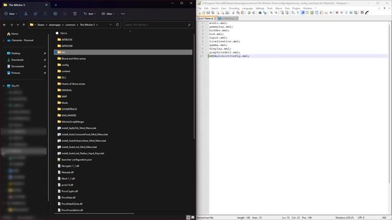
Task: Toggle indent guide in Notepad++ toolbar
Action: (303, 13)
